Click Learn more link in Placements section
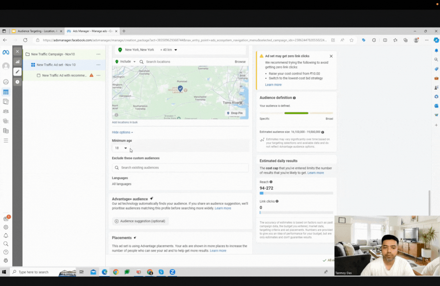Screen dimensions: 440x286 (218, 250)
